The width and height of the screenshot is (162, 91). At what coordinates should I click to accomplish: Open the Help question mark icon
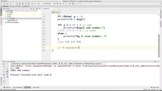click(x=80, y=4)
